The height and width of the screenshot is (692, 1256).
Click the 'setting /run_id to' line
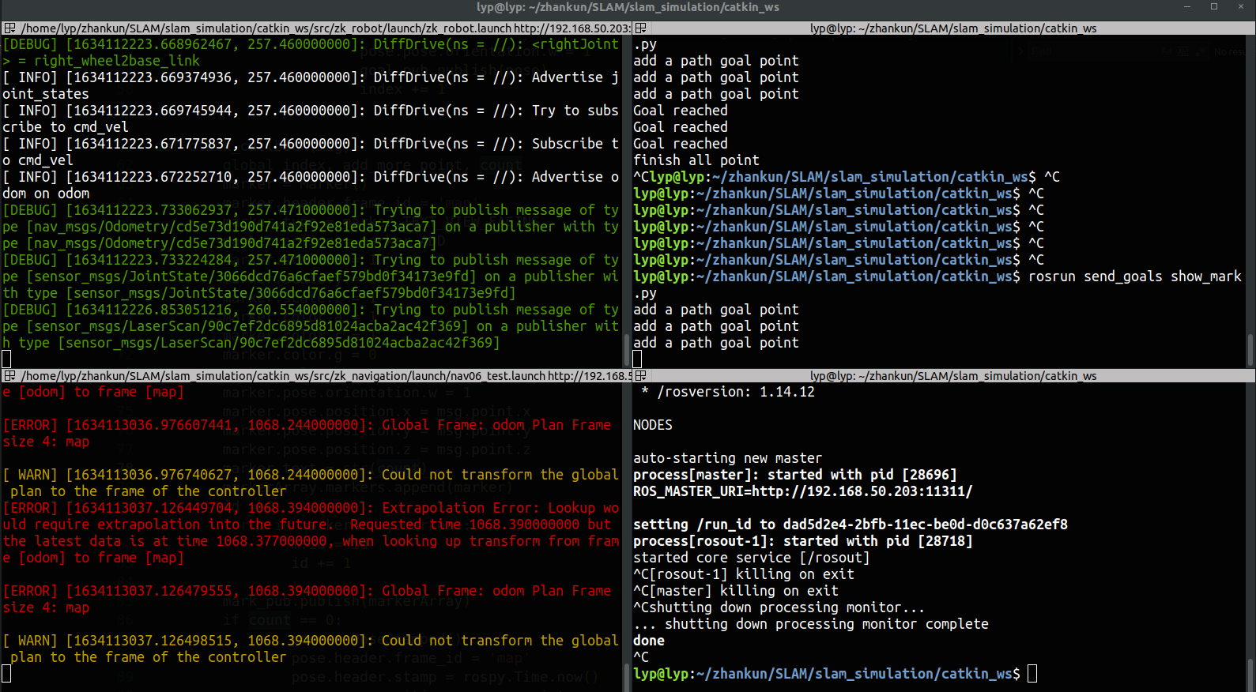850,525
